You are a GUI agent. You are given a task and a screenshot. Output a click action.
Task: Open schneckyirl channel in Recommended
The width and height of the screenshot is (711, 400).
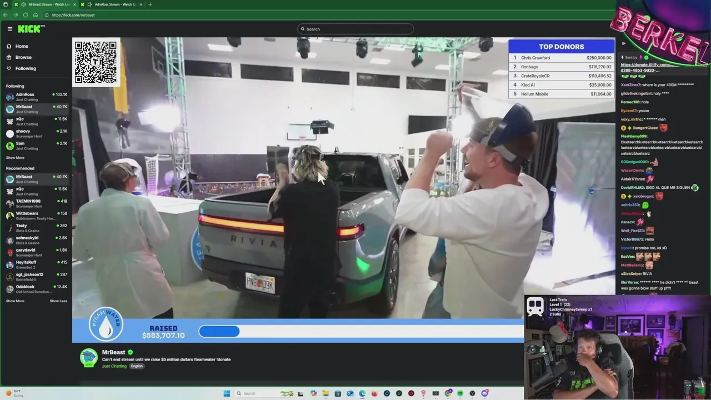pos(36,240)
